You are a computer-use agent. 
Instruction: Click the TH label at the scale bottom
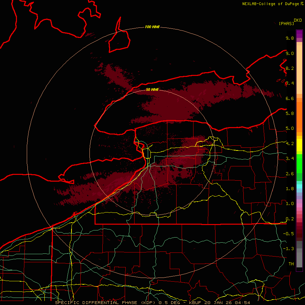291,264
